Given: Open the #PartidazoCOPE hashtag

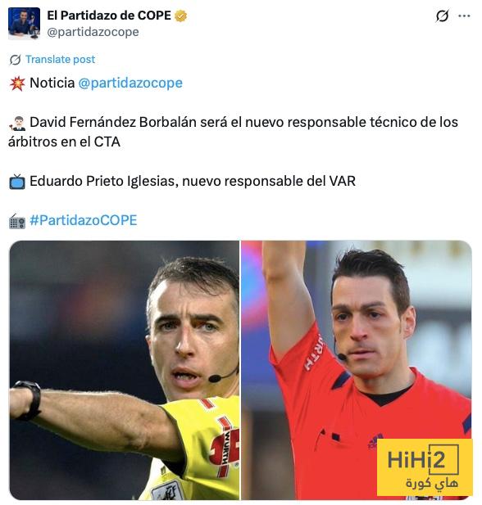Looking at the screenshot, I should 84,220.
